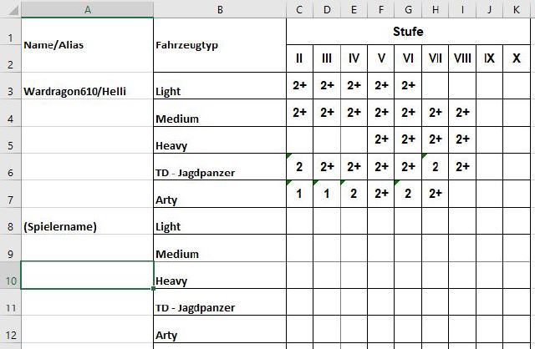Click the Arty row Stufe II cell showing 1

[299, 194]
